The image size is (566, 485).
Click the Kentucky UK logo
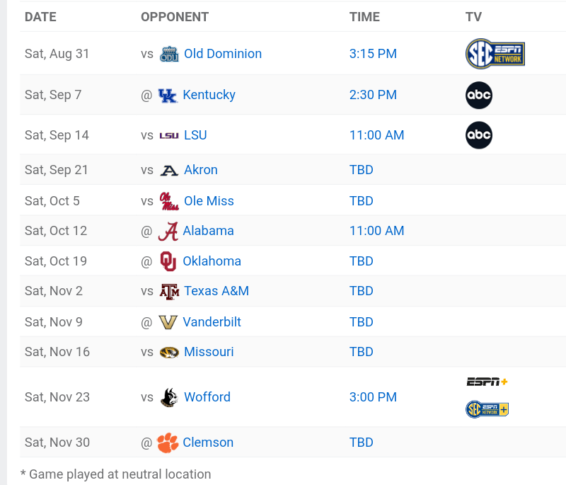(x=168, y=95)
